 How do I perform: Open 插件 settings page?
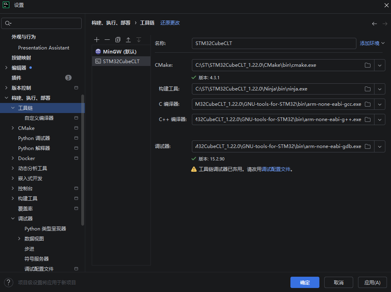(16, 78)
